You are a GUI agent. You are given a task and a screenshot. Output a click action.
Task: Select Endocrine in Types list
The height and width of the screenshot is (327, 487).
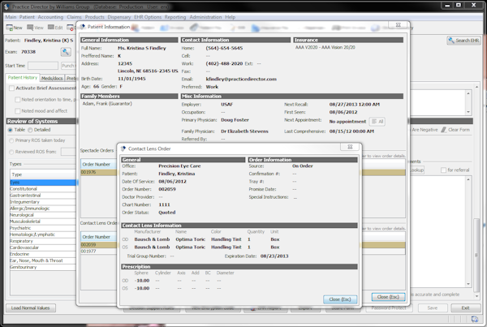pos(43,254)
